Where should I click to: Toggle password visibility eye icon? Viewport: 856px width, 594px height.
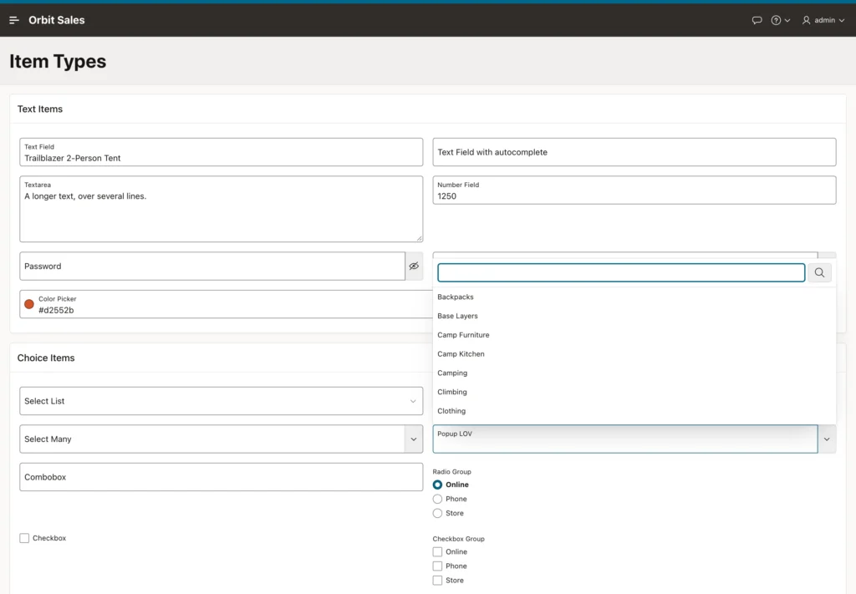414,267
